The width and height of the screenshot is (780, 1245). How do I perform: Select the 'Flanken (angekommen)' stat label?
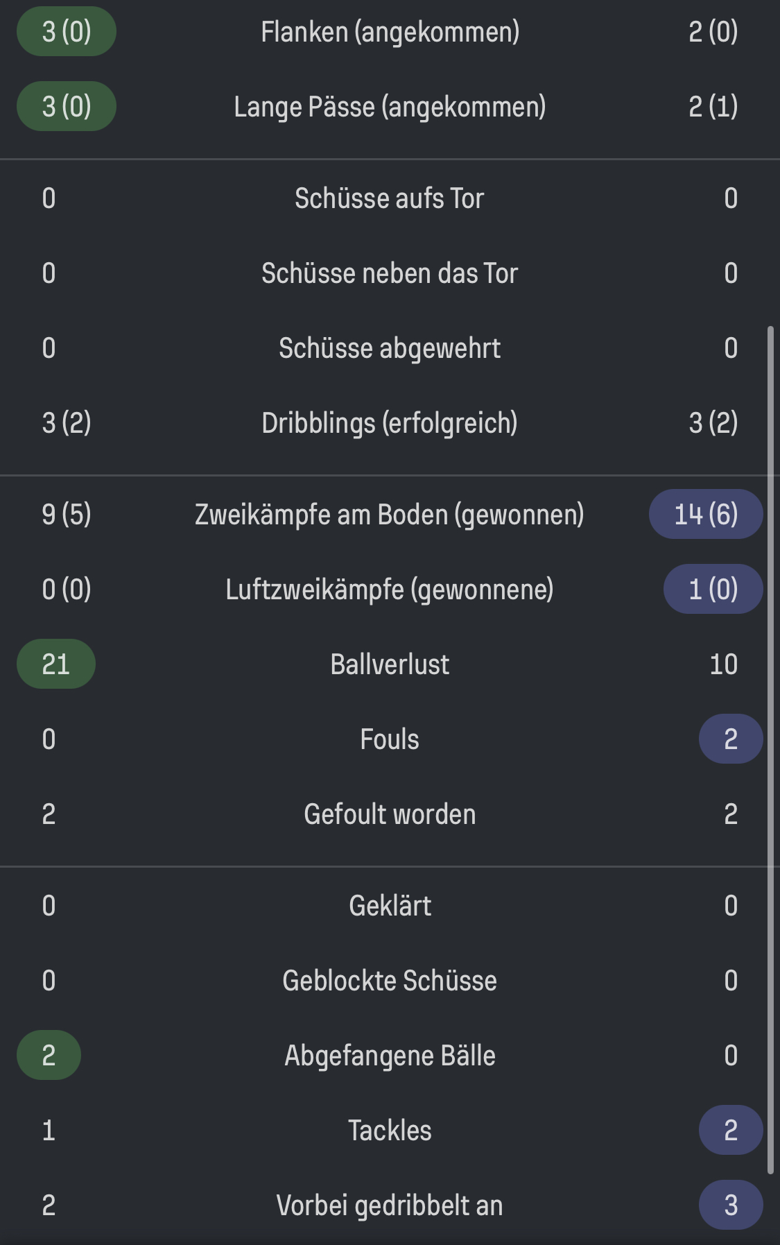pos(390,32)
